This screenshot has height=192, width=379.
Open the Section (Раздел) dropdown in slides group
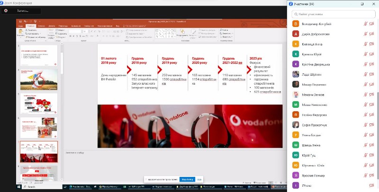point(61,37)
